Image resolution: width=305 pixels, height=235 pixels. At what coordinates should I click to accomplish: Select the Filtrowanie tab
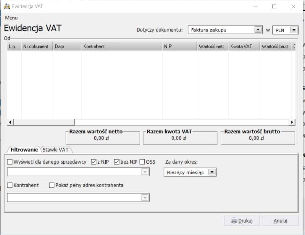(24, 149)
